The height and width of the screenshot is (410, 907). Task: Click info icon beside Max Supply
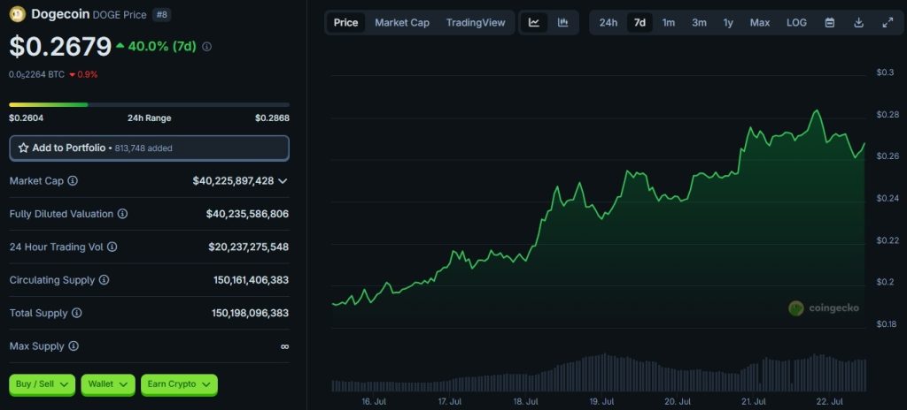74,346
